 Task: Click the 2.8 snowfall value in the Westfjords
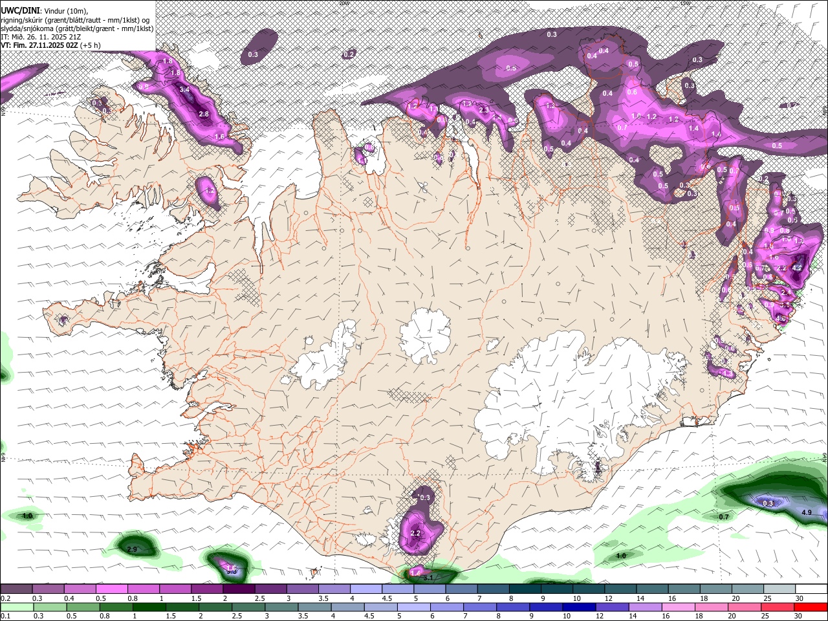[x=204, y=114]
